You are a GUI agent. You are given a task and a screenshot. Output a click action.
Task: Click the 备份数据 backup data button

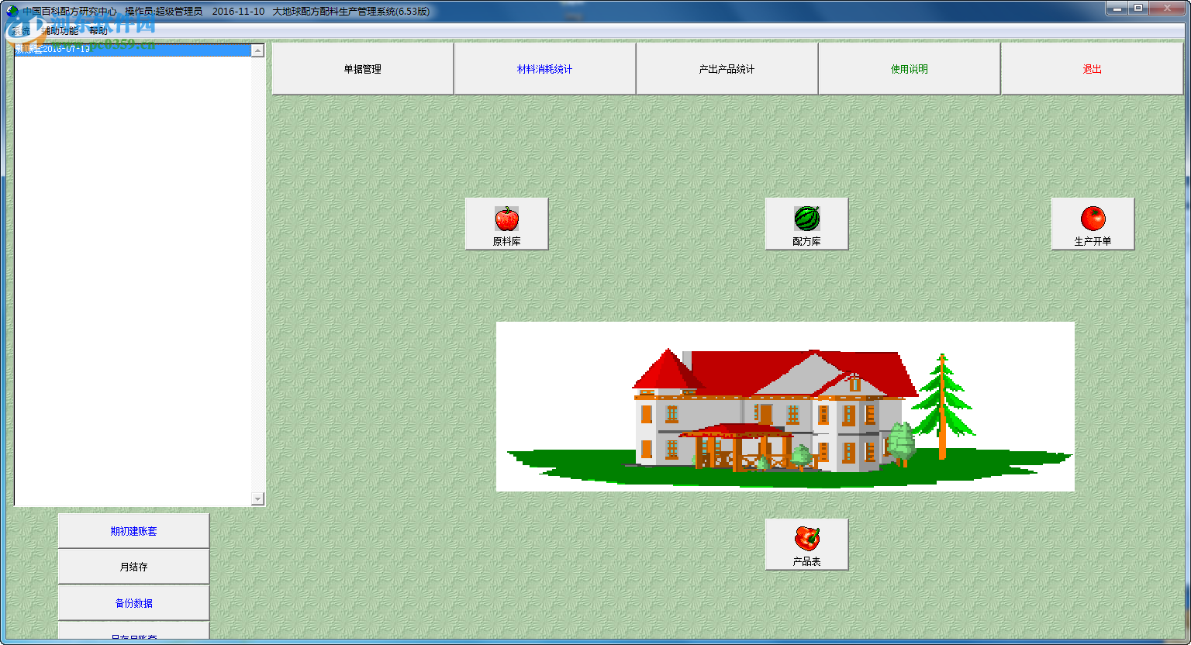click(133, 603)
